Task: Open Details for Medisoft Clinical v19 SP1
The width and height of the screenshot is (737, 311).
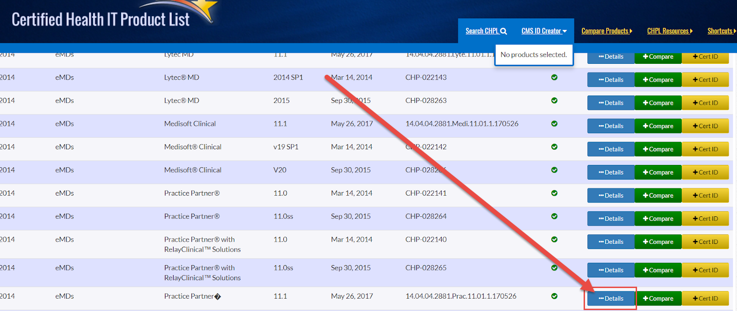Action: click(x=611, y=149)
